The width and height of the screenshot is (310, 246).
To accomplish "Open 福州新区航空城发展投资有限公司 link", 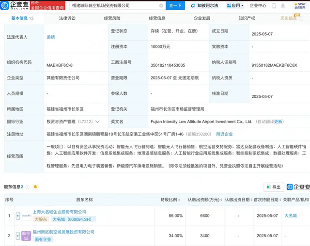I will 63,232.
